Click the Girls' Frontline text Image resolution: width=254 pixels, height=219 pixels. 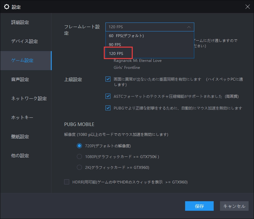coord(127,68)
